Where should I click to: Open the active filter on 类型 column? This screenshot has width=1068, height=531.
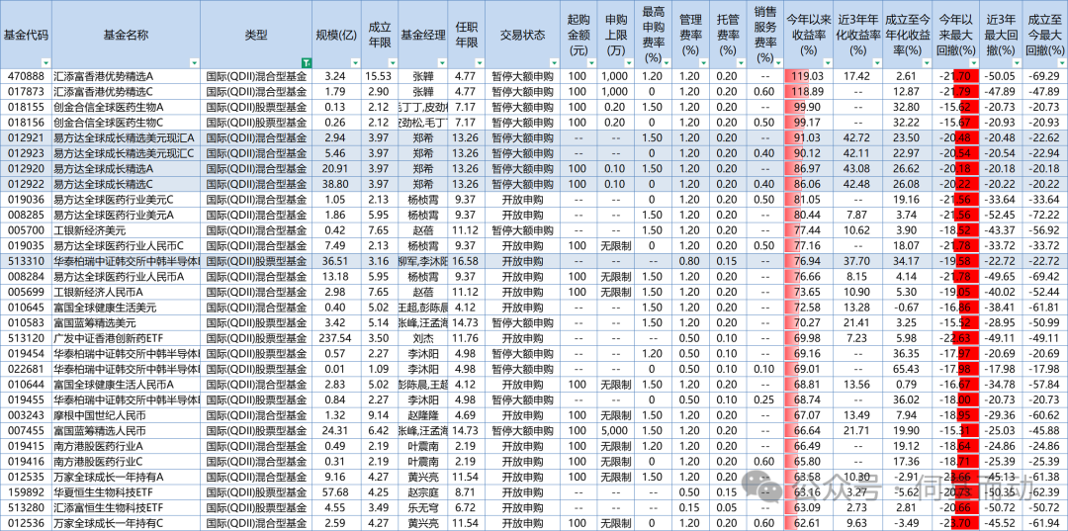click(x=306, y=62)
